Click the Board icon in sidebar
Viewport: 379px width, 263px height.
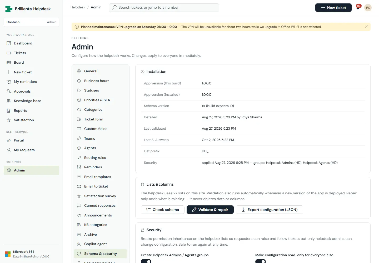[9, 62]
